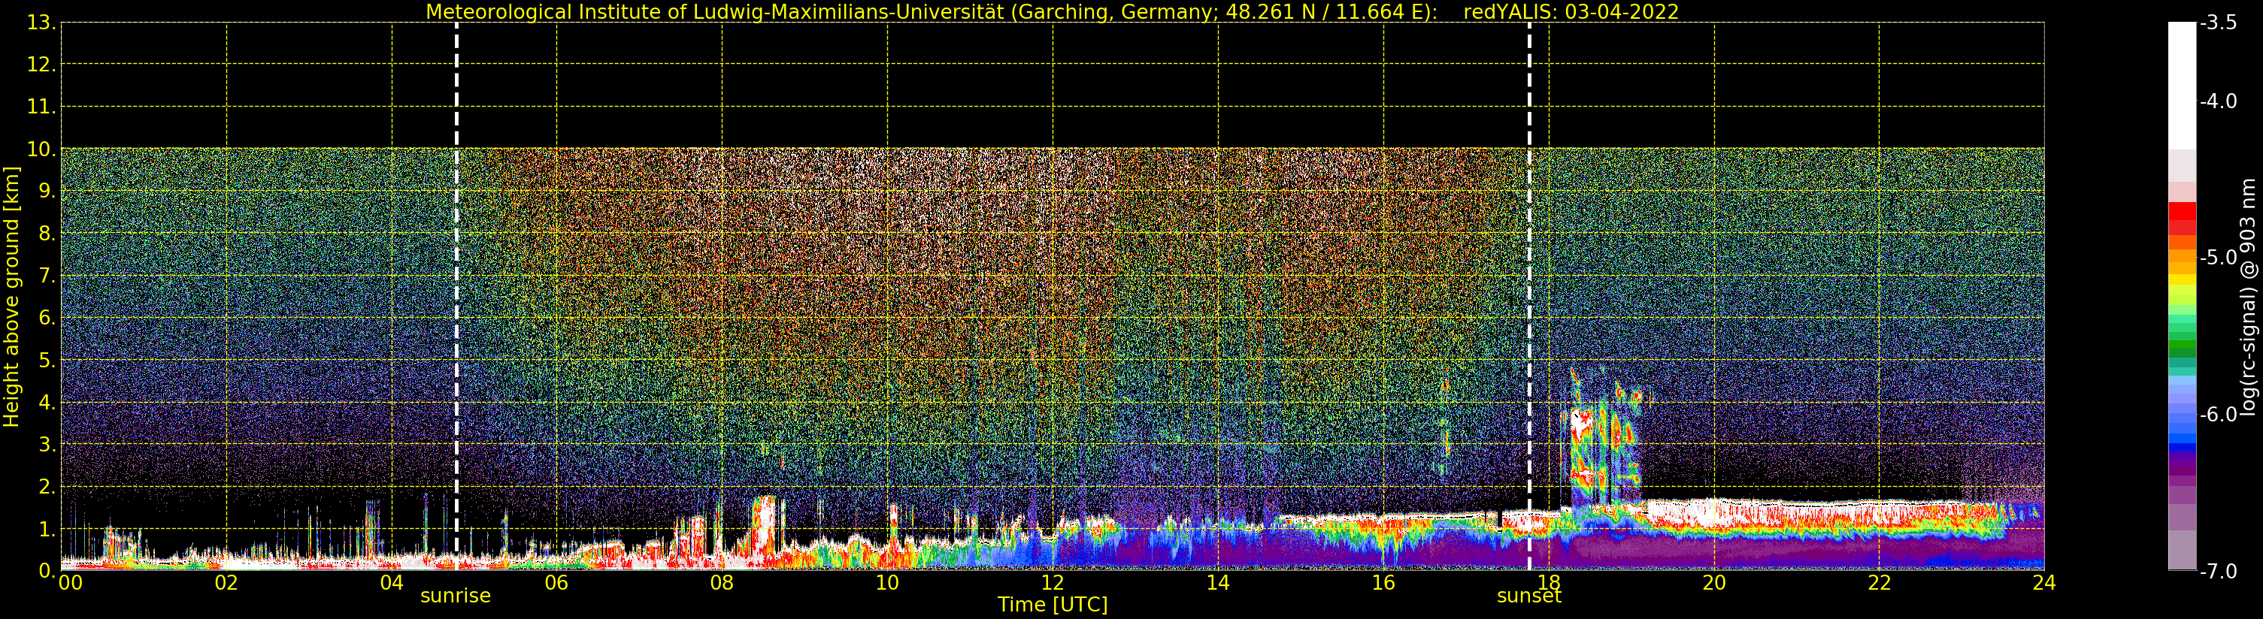Click the colorbar tick value -6.0
The image size is (2263, 619).
(x=2218, y=415)
